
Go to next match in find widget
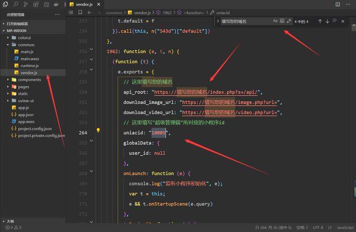(x=327, y=21)
